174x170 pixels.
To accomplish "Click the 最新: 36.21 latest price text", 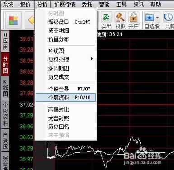I will coord(109,34).
